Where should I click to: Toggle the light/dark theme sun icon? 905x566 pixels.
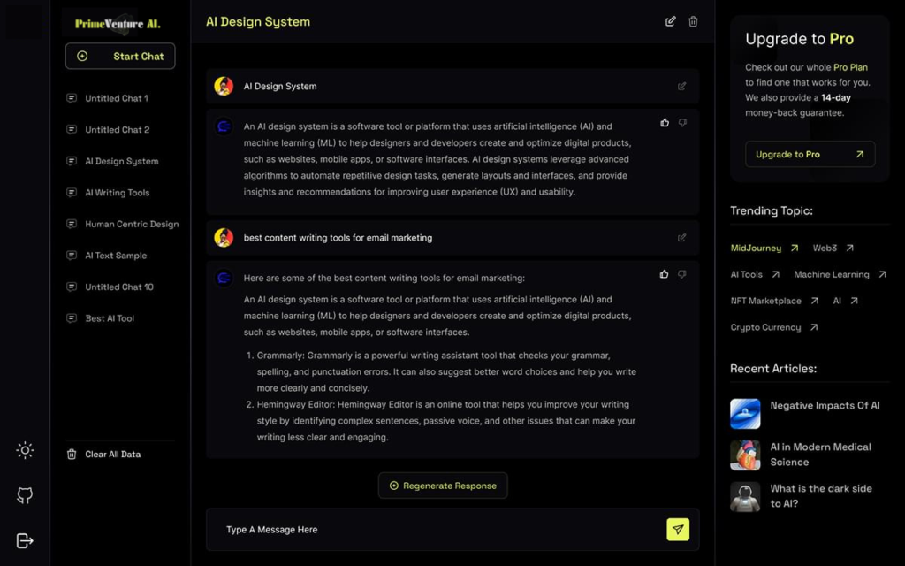25,450
